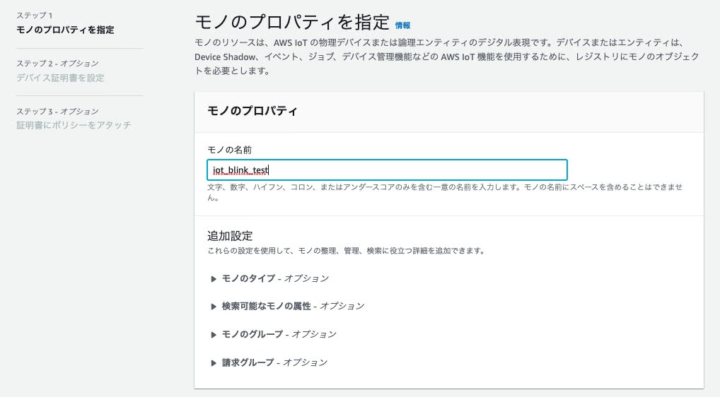This screenshot has width=720, height=397.
Task: Click the モノの名前 input field
Action: click(387, 170)
